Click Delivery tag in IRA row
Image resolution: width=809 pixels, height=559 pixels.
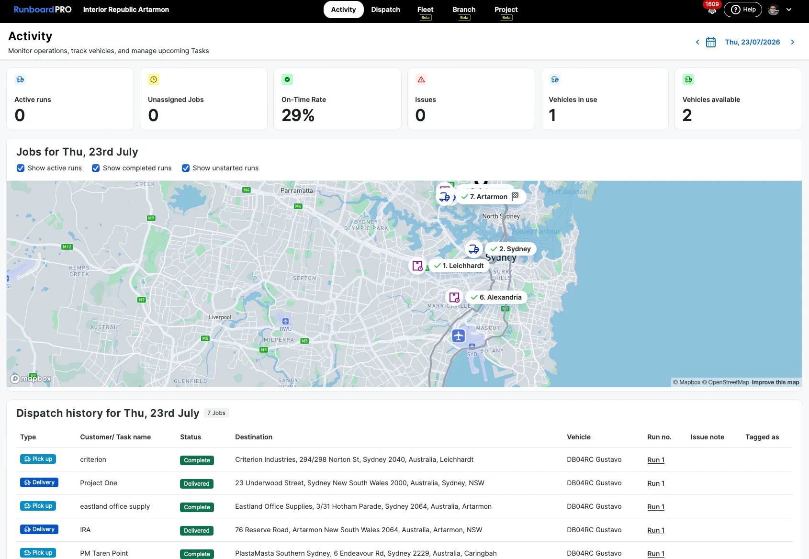[39, 529]
